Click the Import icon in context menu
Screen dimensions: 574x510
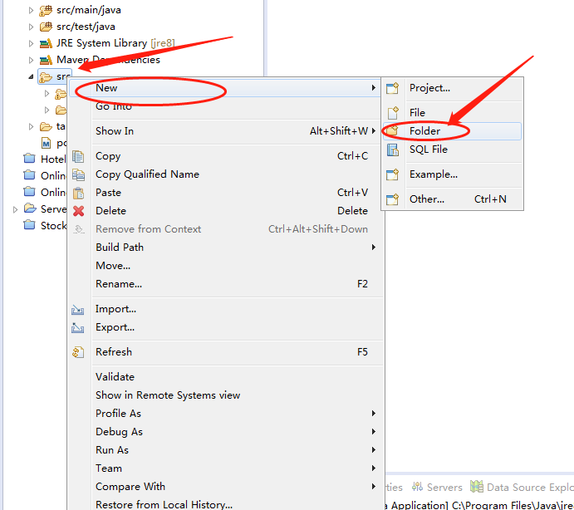click(x=79, y=309)
